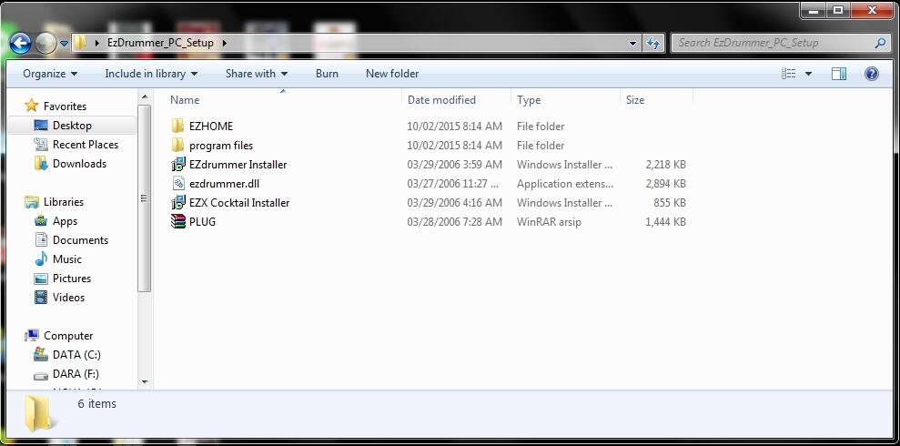Select the ezdrummer.dll file icon
Image resolution: width=900 pixels, height=446 pixels.
[x=178, y=184]
